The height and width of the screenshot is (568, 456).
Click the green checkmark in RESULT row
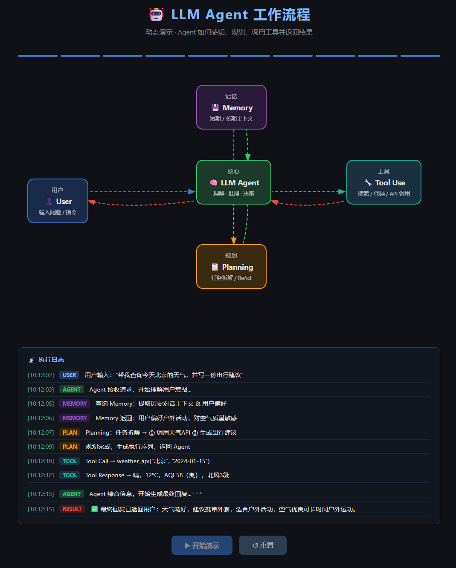point(95,509)
